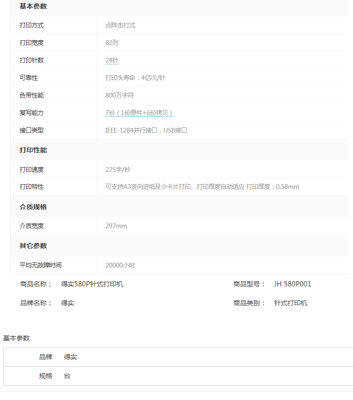
Task: Select the 规格 label in bottom table
Action: 45,376
